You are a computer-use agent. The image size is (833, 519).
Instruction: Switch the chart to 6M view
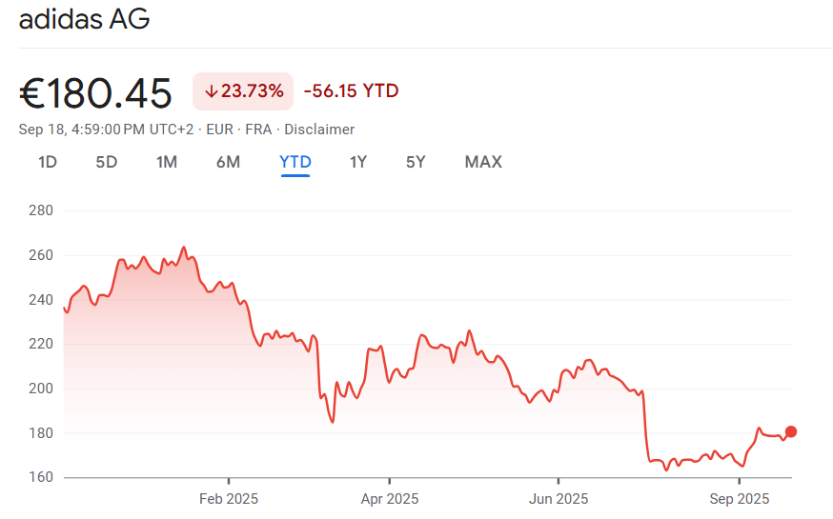[x=228, y=162]
